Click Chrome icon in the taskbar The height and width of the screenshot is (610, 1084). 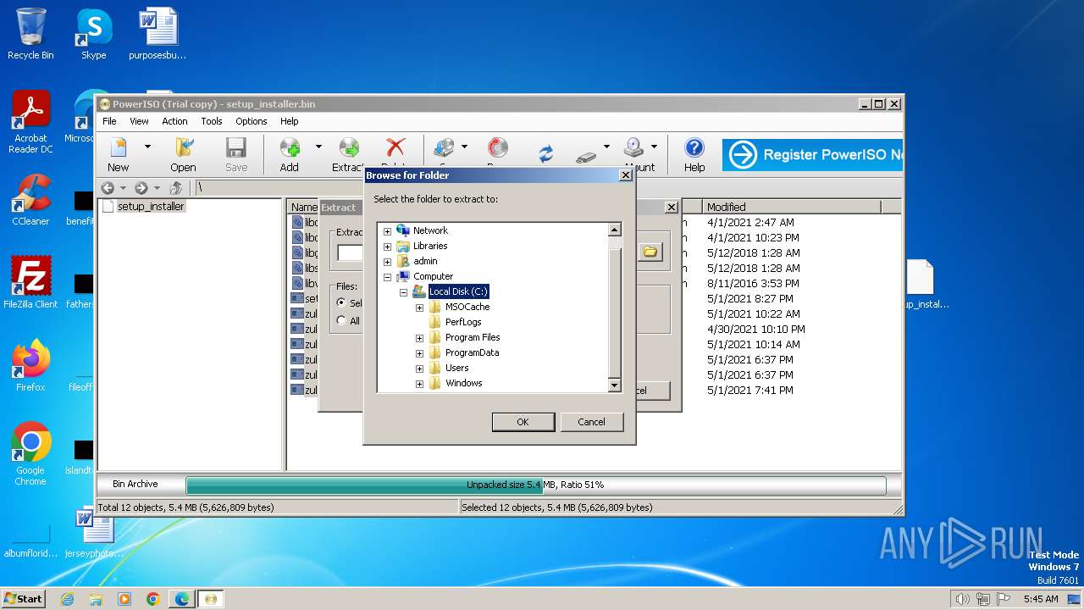[x=153, y=599]
